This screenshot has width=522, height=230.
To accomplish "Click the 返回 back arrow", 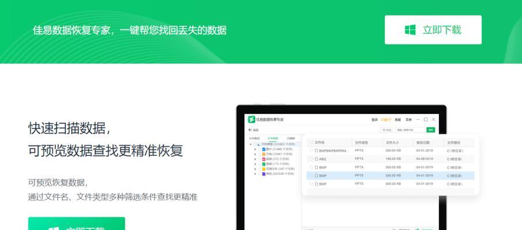I will pos(250,130).
